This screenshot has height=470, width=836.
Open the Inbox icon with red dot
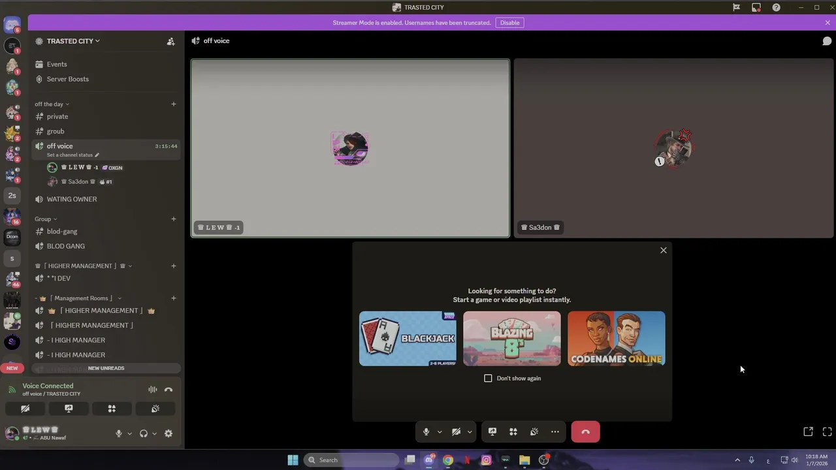[x=756, y=7]
